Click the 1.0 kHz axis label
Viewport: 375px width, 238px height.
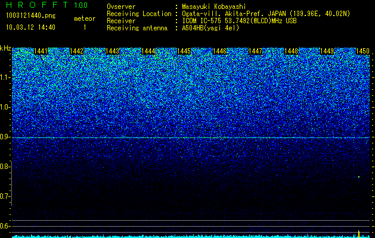[x=4, y=107]
